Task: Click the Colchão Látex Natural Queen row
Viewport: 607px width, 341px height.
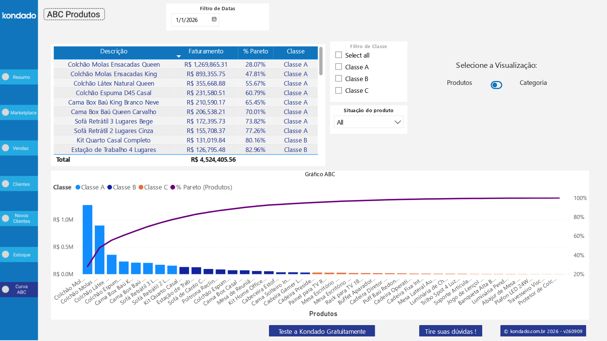Action: point(186,83)
